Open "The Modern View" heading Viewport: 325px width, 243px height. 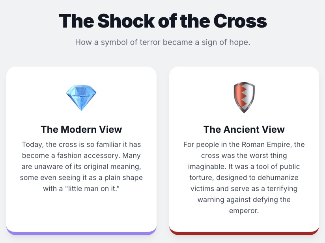[81, 129]
